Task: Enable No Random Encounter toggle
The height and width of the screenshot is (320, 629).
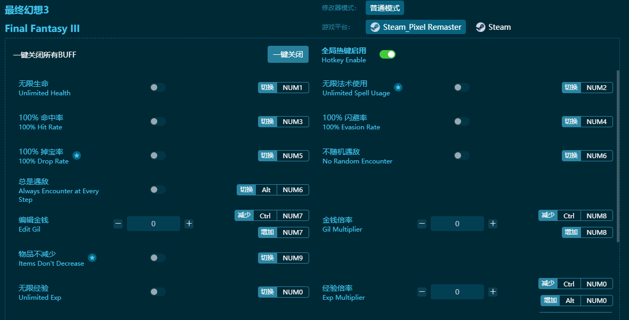Action: tap(461, 155)
